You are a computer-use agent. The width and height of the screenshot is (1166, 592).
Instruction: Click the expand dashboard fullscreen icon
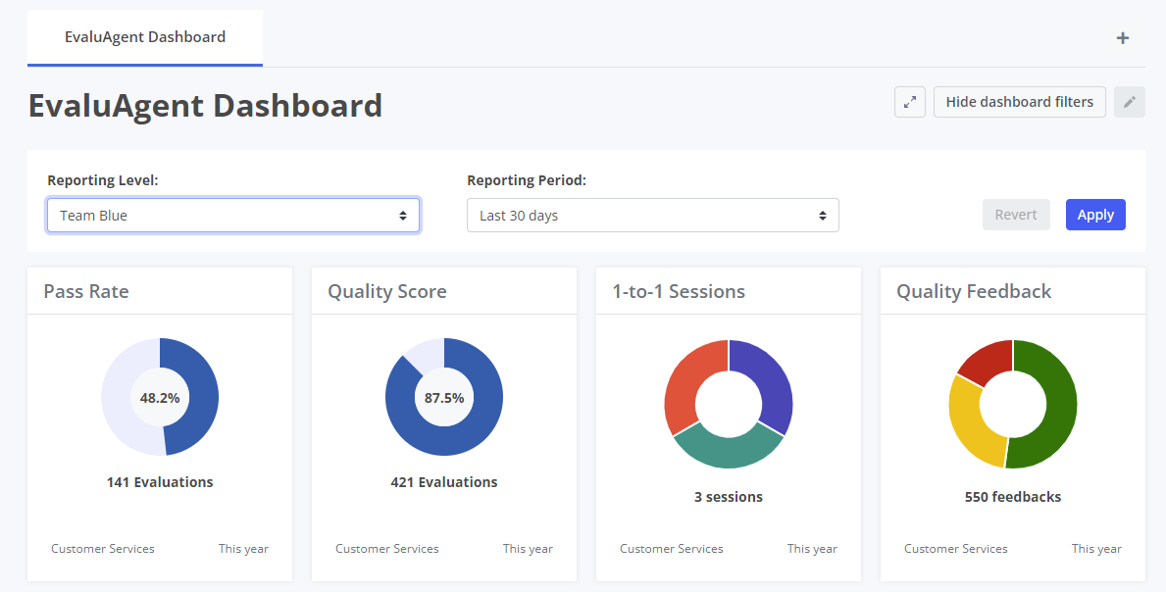pos(909,101)
